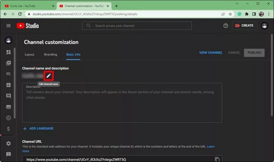Click the share page icon in address bar
Image resolution: width=274 pixels, height=162 pixels.
coord(223,14)
